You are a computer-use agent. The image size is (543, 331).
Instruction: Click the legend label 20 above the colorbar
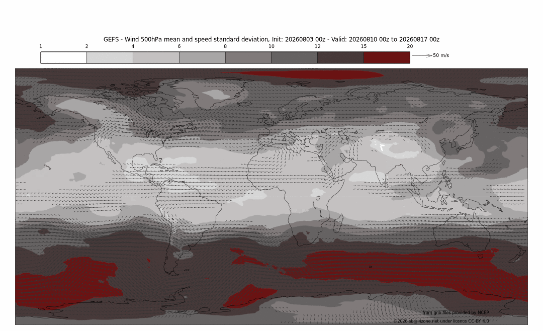(x=410, y=46)
